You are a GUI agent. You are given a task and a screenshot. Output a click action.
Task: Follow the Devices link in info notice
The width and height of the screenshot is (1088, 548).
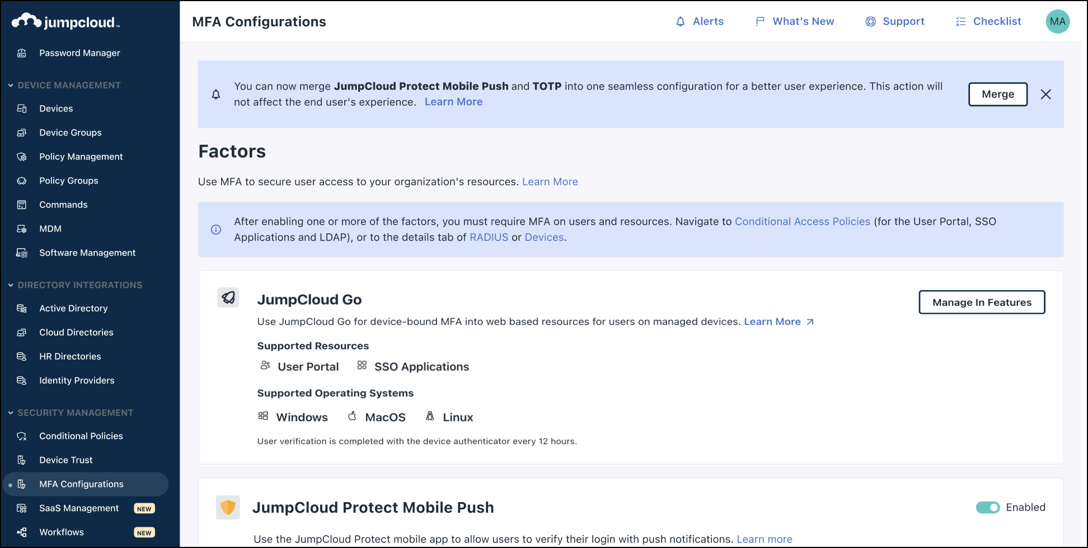click(x=544, y=237)
